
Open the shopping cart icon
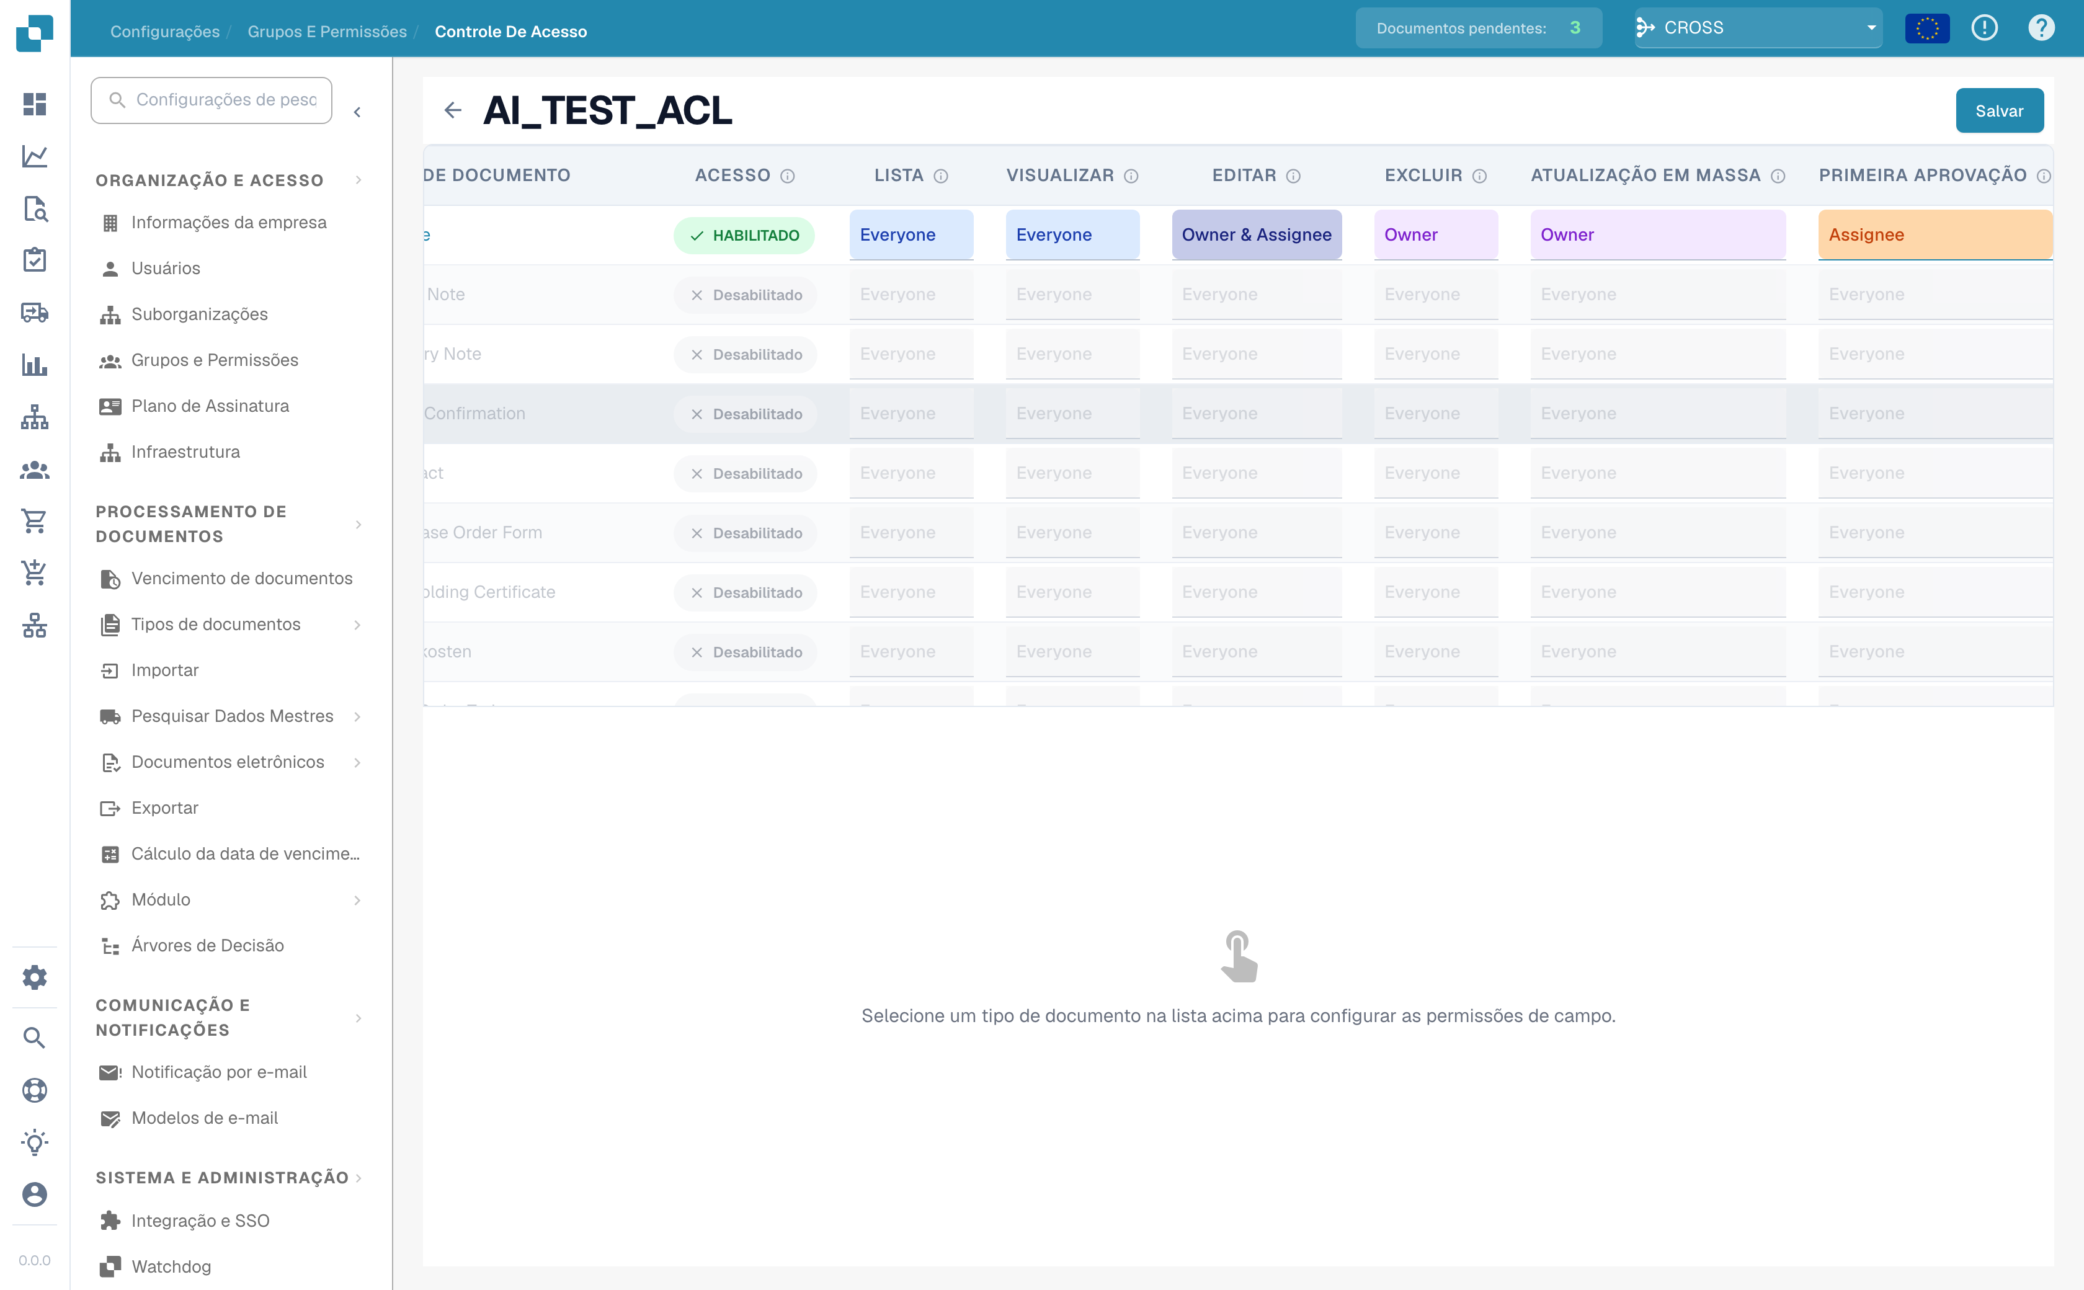click(34, 520)
